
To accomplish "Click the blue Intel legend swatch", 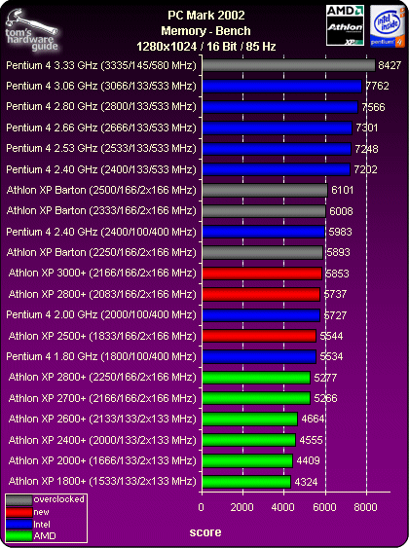I will (19, 525).
